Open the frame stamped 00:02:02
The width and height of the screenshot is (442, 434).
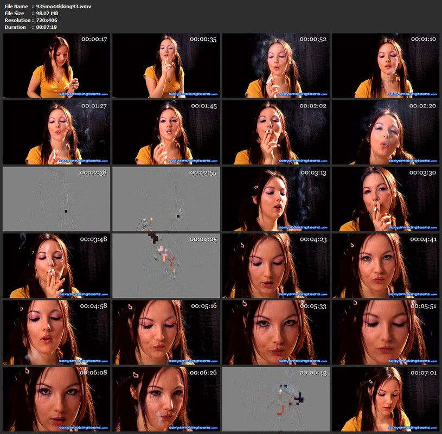[276, 132]
